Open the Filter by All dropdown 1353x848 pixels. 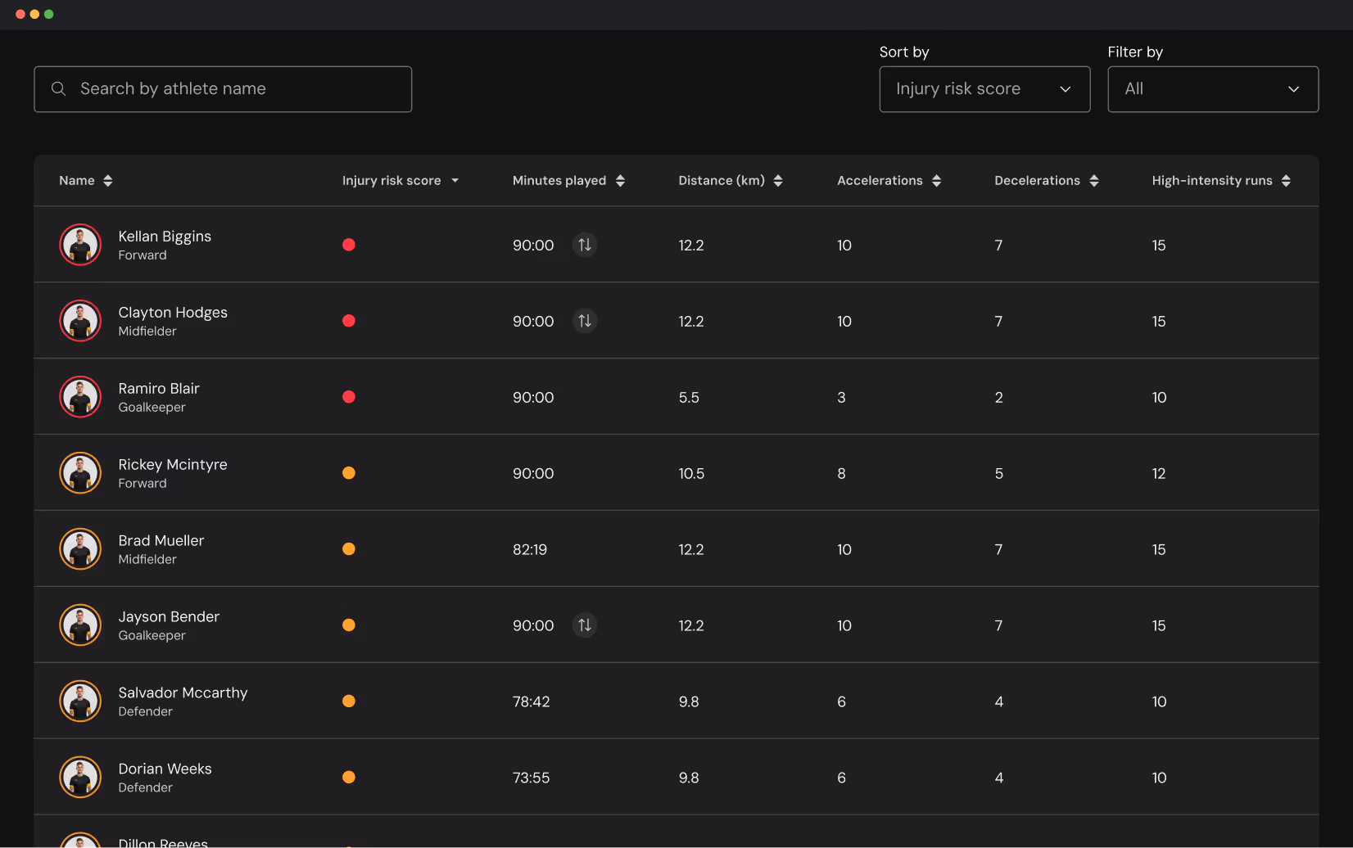coord(1212,88)
